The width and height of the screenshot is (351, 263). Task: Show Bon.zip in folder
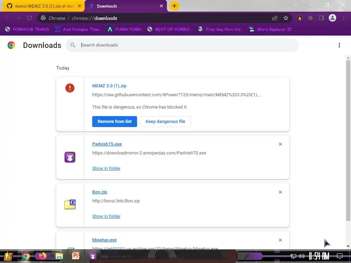coord(106,216)
